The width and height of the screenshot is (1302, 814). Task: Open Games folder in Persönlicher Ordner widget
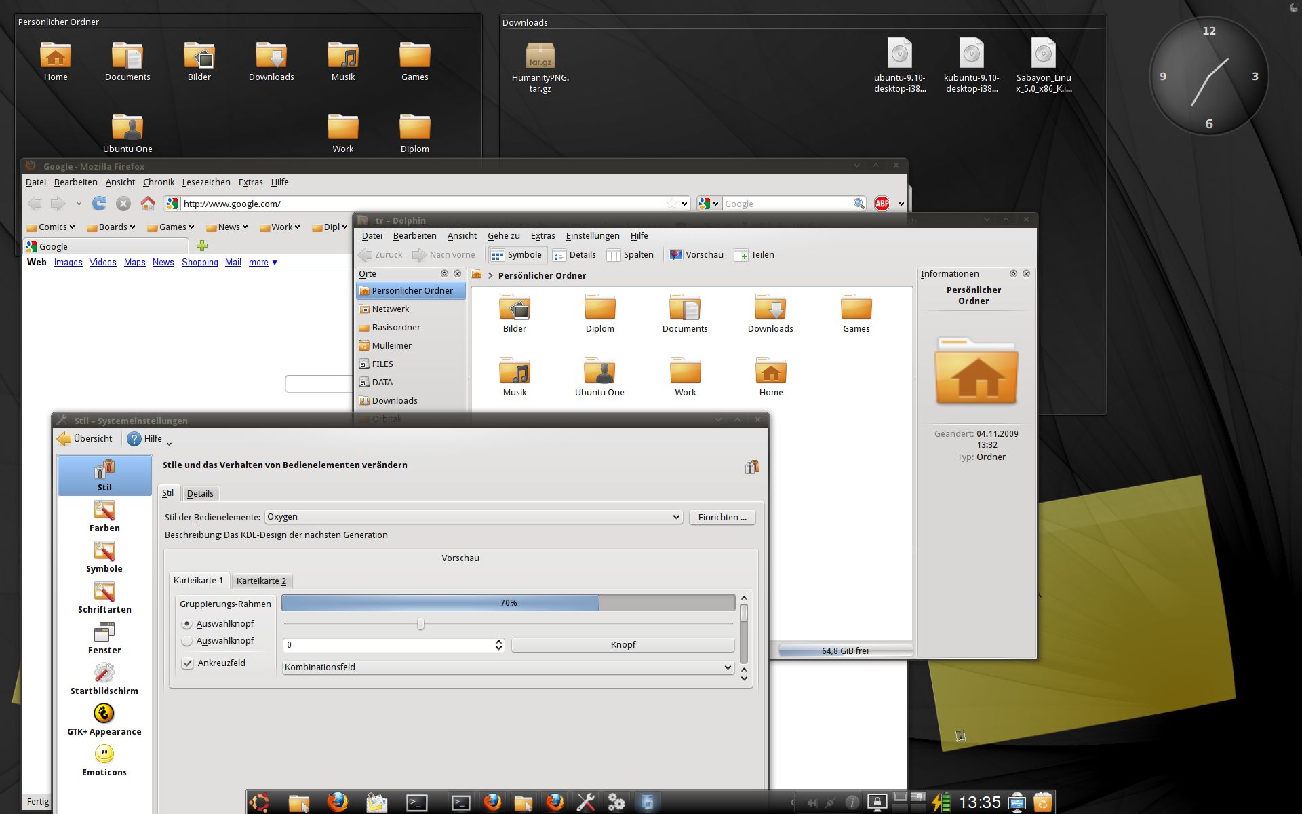[x=415, y=62]
